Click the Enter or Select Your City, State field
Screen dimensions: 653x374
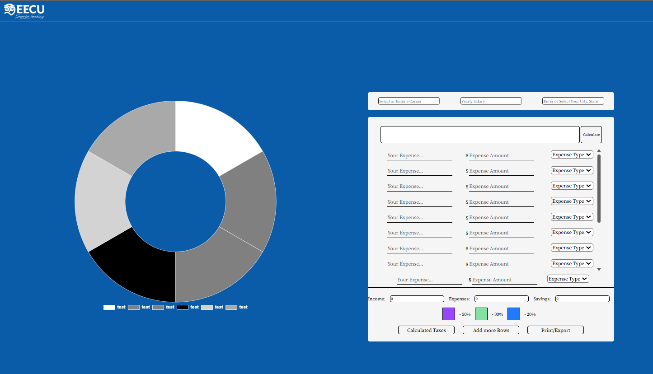coord(573,101)
